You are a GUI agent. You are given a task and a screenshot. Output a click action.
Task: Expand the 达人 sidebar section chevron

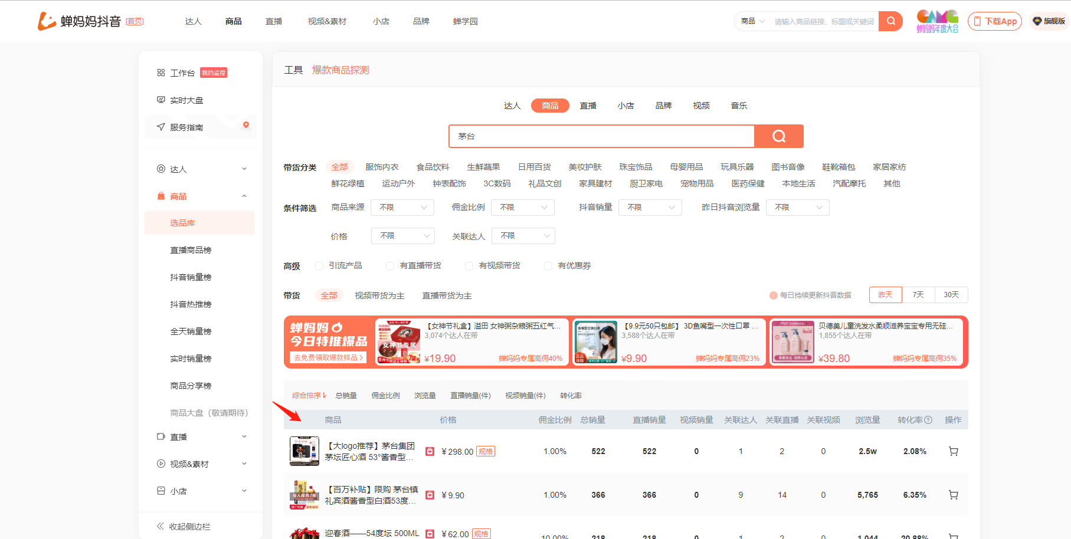coord(244,169)
